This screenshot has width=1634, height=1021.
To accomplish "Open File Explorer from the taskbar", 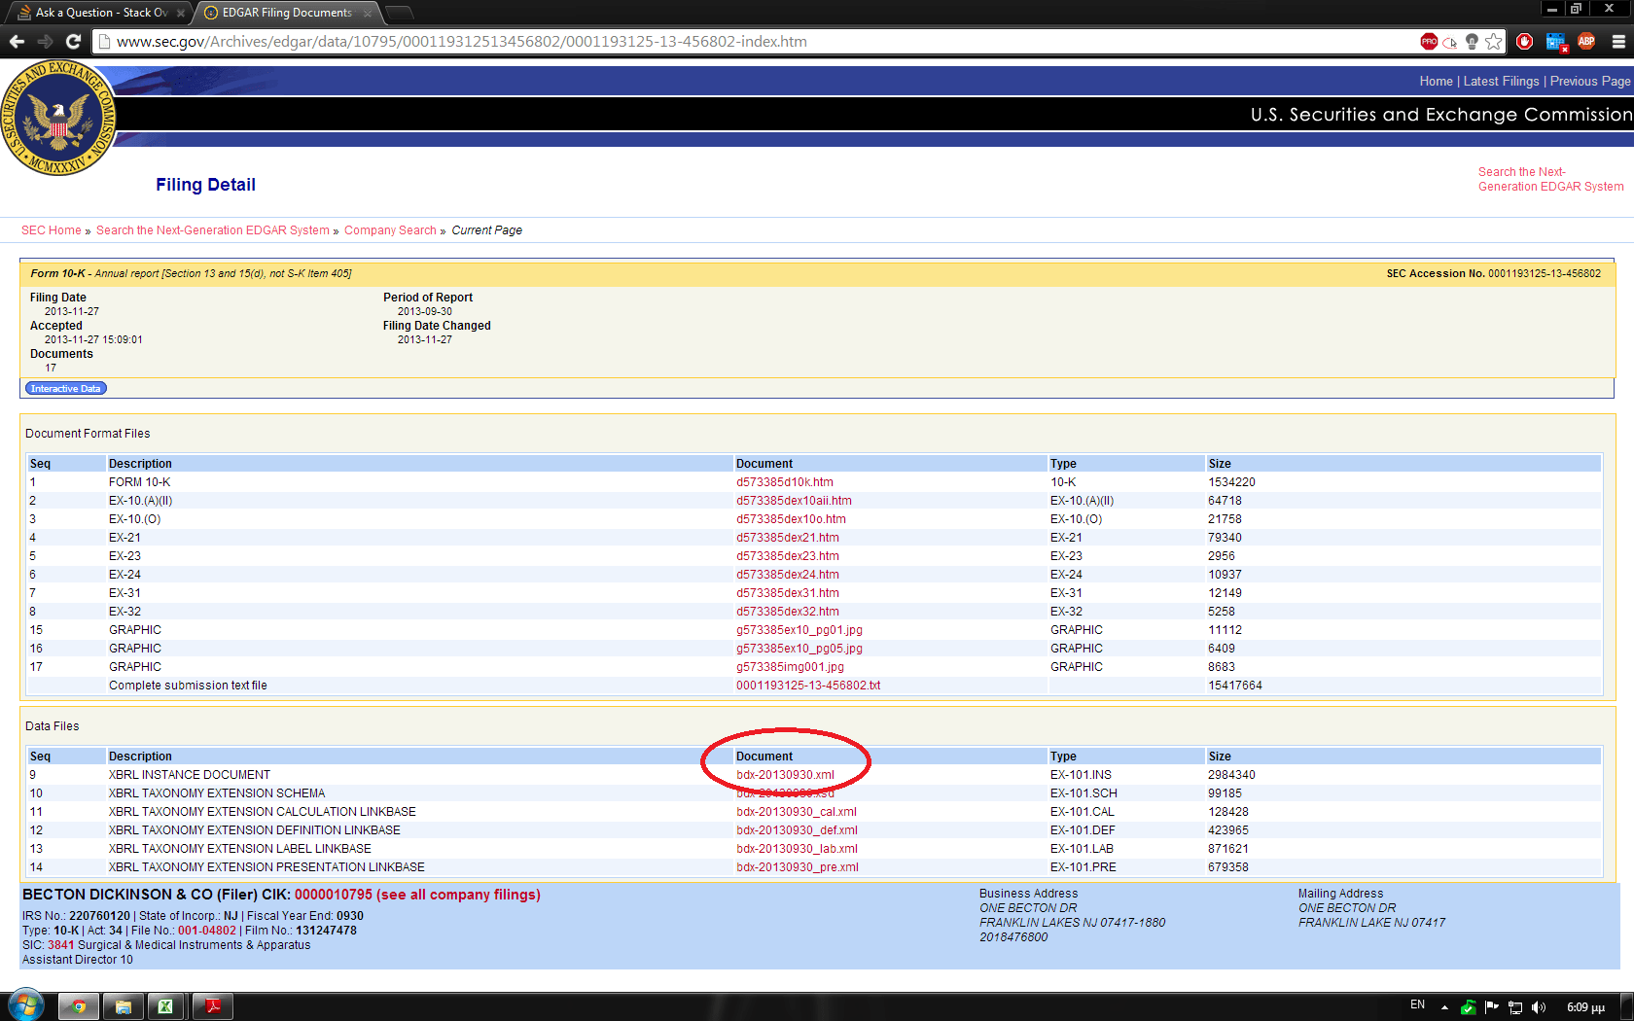I will [124, 1006].
